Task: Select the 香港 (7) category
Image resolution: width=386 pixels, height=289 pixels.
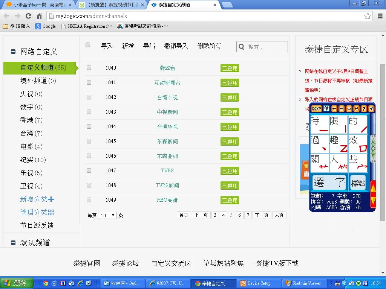Action: pos(31,120)
